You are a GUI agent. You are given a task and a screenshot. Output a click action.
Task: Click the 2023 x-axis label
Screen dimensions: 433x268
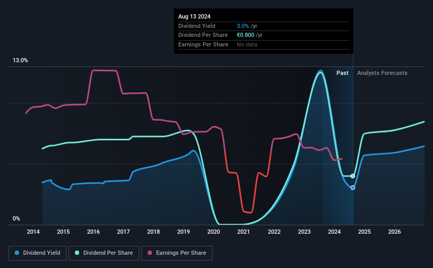coord(304,232)
